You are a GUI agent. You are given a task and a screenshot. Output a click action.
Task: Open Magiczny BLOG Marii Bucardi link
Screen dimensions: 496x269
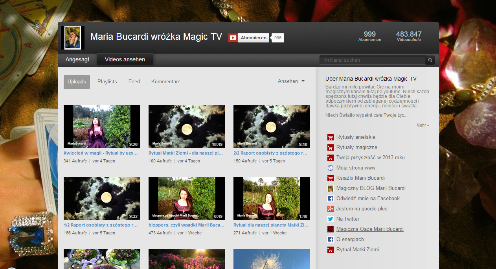tap(371, 188)
